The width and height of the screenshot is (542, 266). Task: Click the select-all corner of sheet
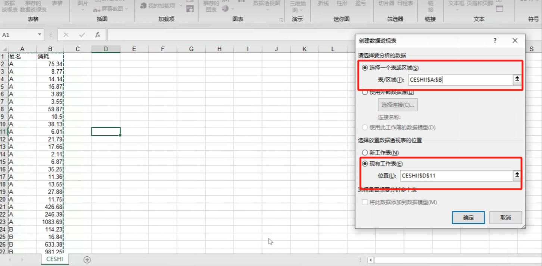tap(4, 49)
